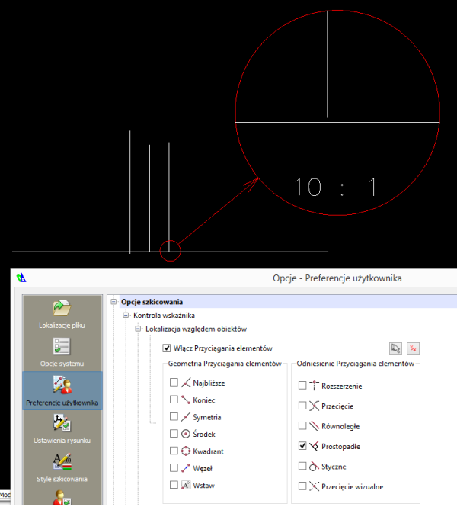Viewport: 457px width, 507px height.
Task: Enable Koniec snap checkbox
Action: [174, 400]
